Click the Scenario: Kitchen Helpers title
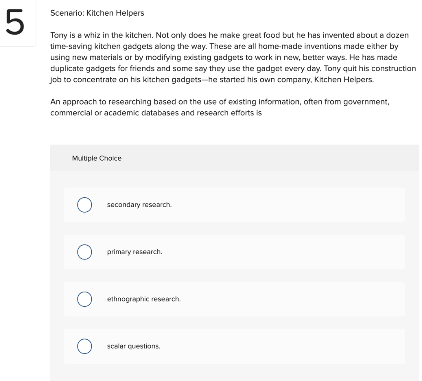The height and width of the screenshot is (381, 422). click(97, 13)
